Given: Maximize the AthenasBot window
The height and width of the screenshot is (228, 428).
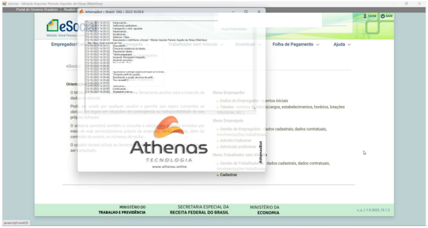Looking at the screenshot, I should click(x=246, y=12).
